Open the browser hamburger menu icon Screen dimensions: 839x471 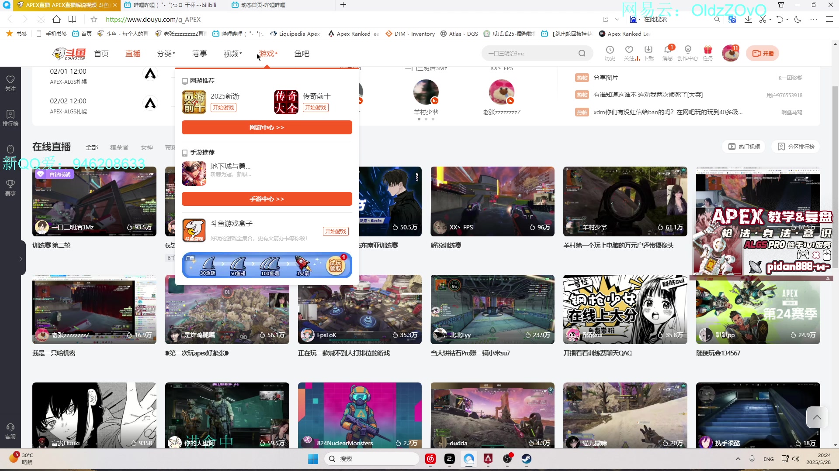coord(829,19)
